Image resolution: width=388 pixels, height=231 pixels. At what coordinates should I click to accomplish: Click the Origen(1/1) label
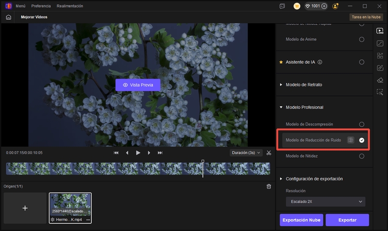tap(13, 186)
